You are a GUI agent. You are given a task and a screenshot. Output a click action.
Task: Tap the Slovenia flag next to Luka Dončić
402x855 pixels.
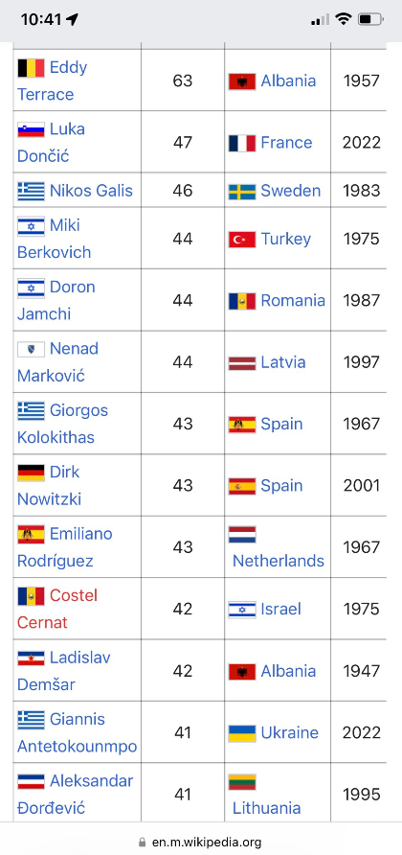pyautogui.click(x=31, y=129)
